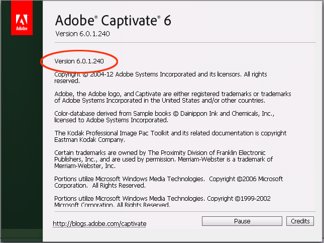Open the Credits button

tap(300, 221)
